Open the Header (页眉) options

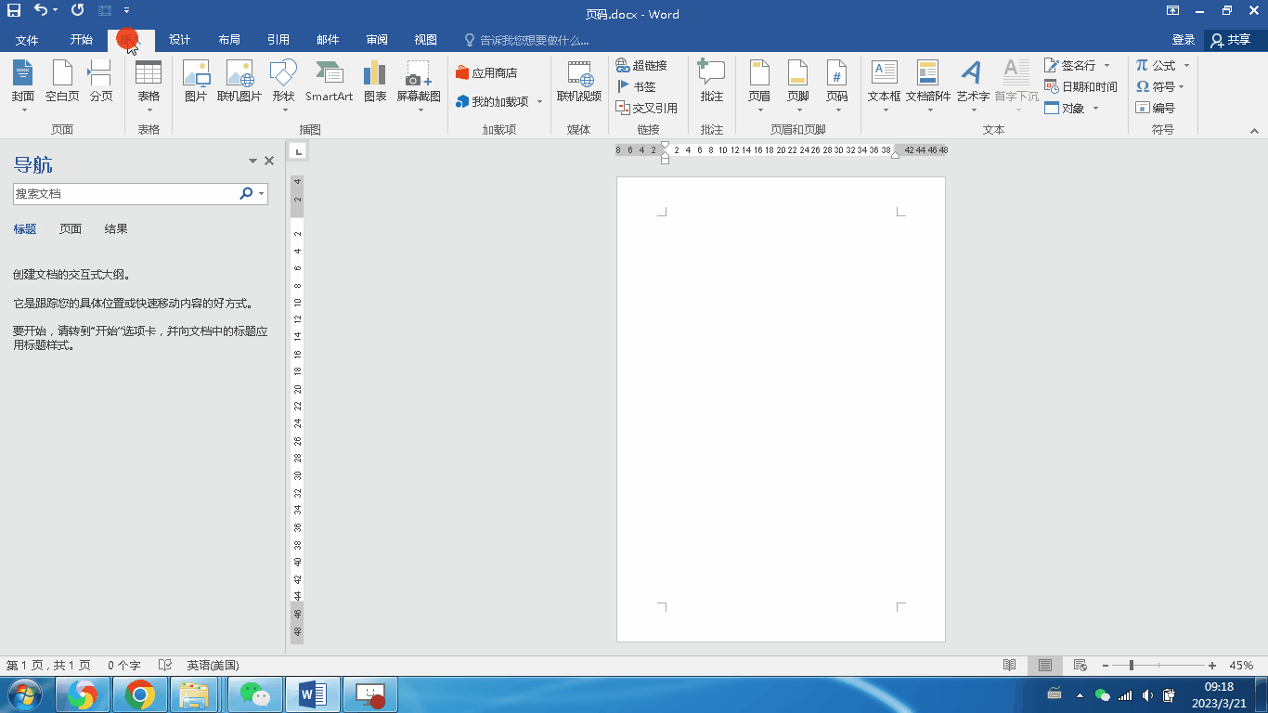[x=759, y=85]
